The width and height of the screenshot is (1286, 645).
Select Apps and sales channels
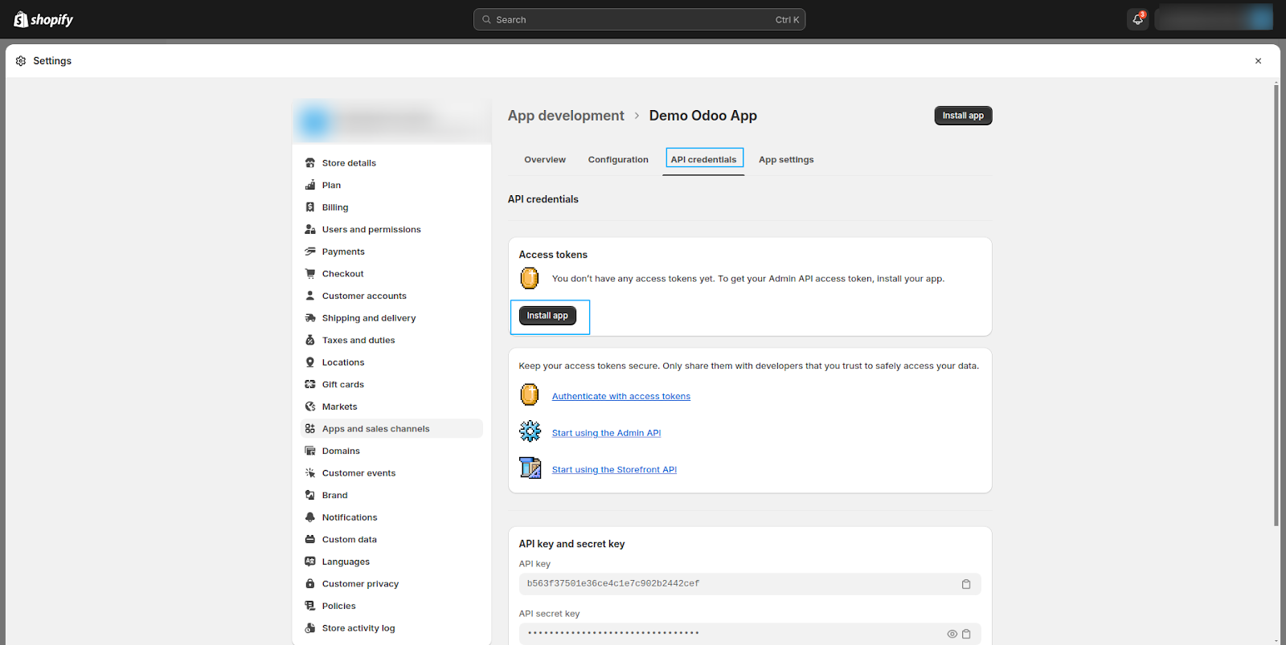(392, 429)
